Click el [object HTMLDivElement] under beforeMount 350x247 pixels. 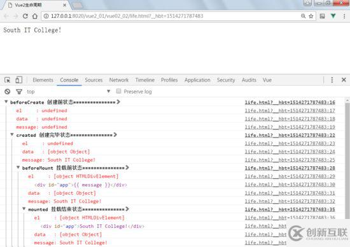click(x=73, y=176)
